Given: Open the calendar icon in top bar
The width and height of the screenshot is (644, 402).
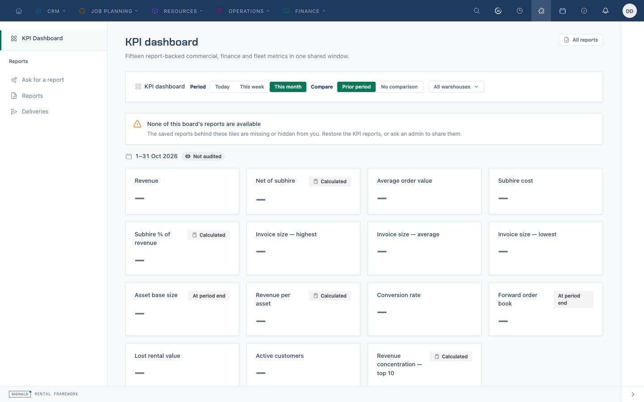Looking at the screenshot, I should [563, 11].
